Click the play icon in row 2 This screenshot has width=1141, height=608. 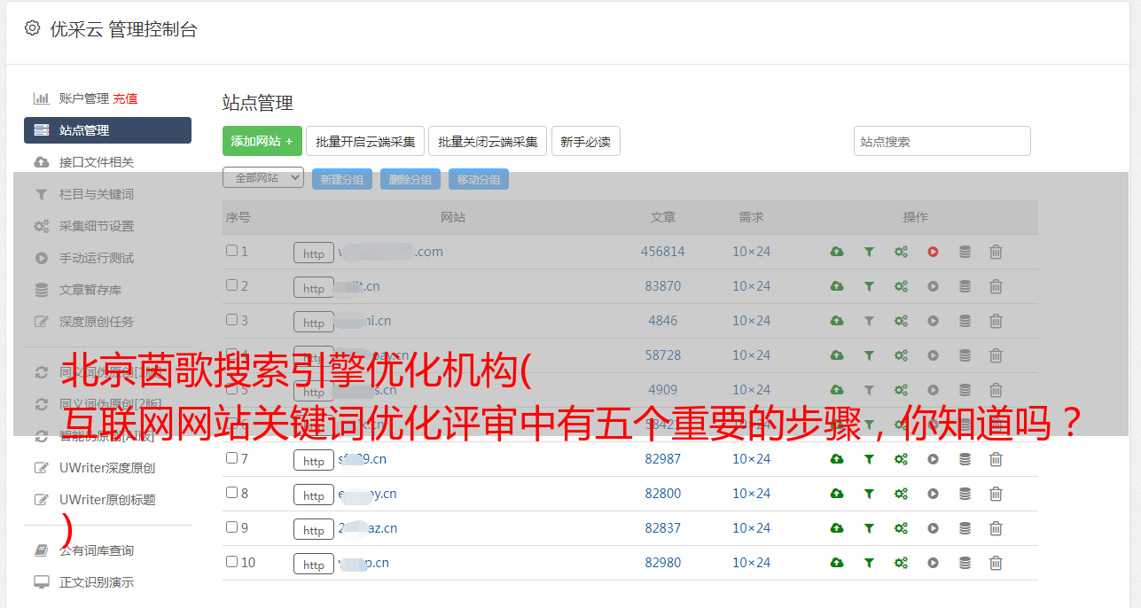(933, 286)
